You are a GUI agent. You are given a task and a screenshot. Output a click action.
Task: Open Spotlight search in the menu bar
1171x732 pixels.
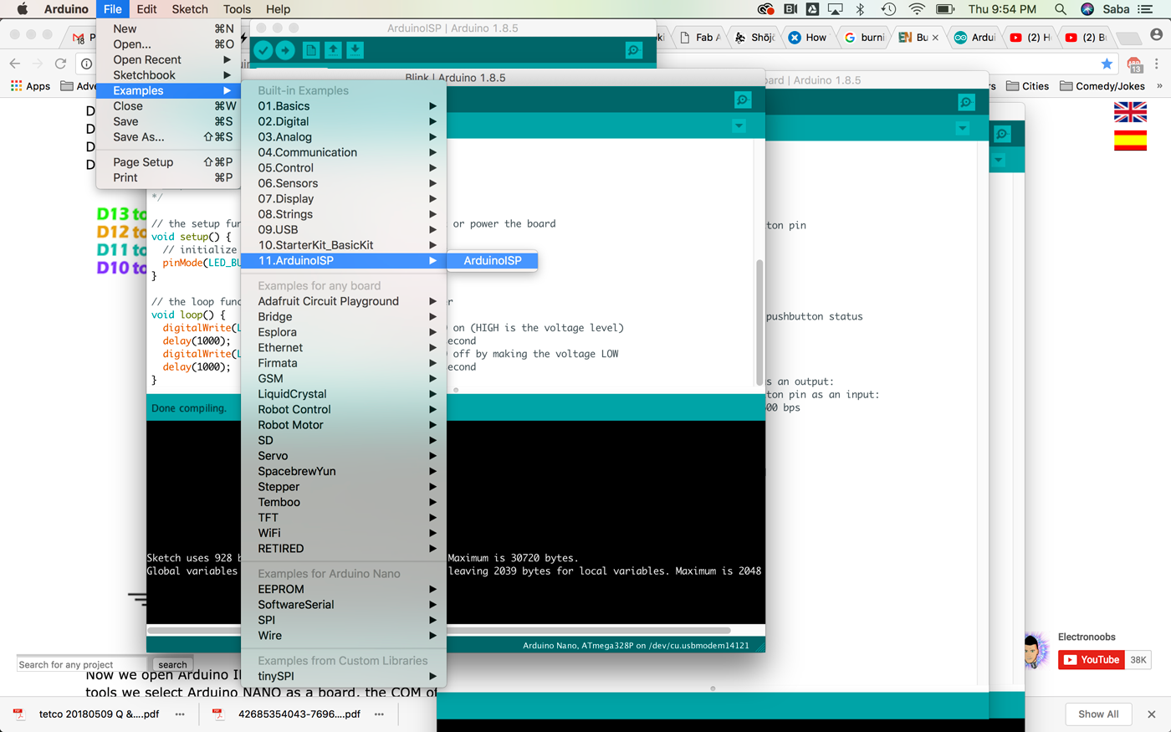coord(1061,9)
